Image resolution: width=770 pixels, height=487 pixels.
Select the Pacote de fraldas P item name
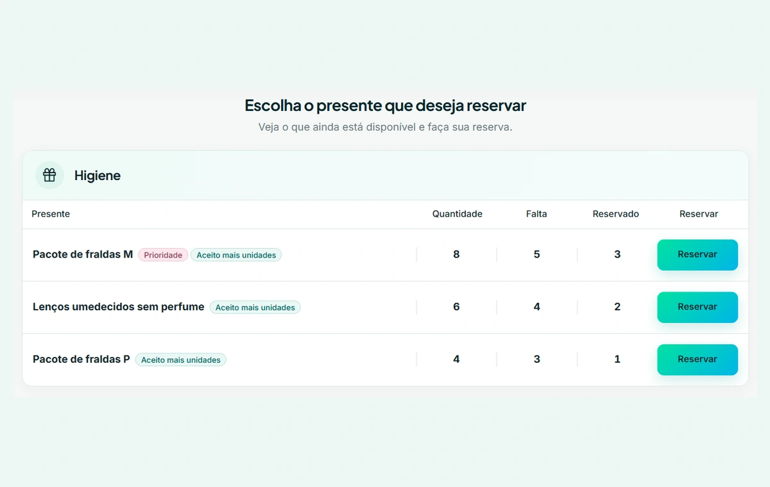pos(81,359)
